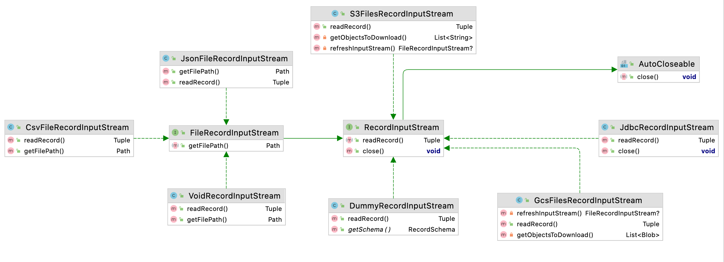
Task: Select the GcsFilesRecordInputStream node header
Action: pyautogui.click(x=580, y=200)
